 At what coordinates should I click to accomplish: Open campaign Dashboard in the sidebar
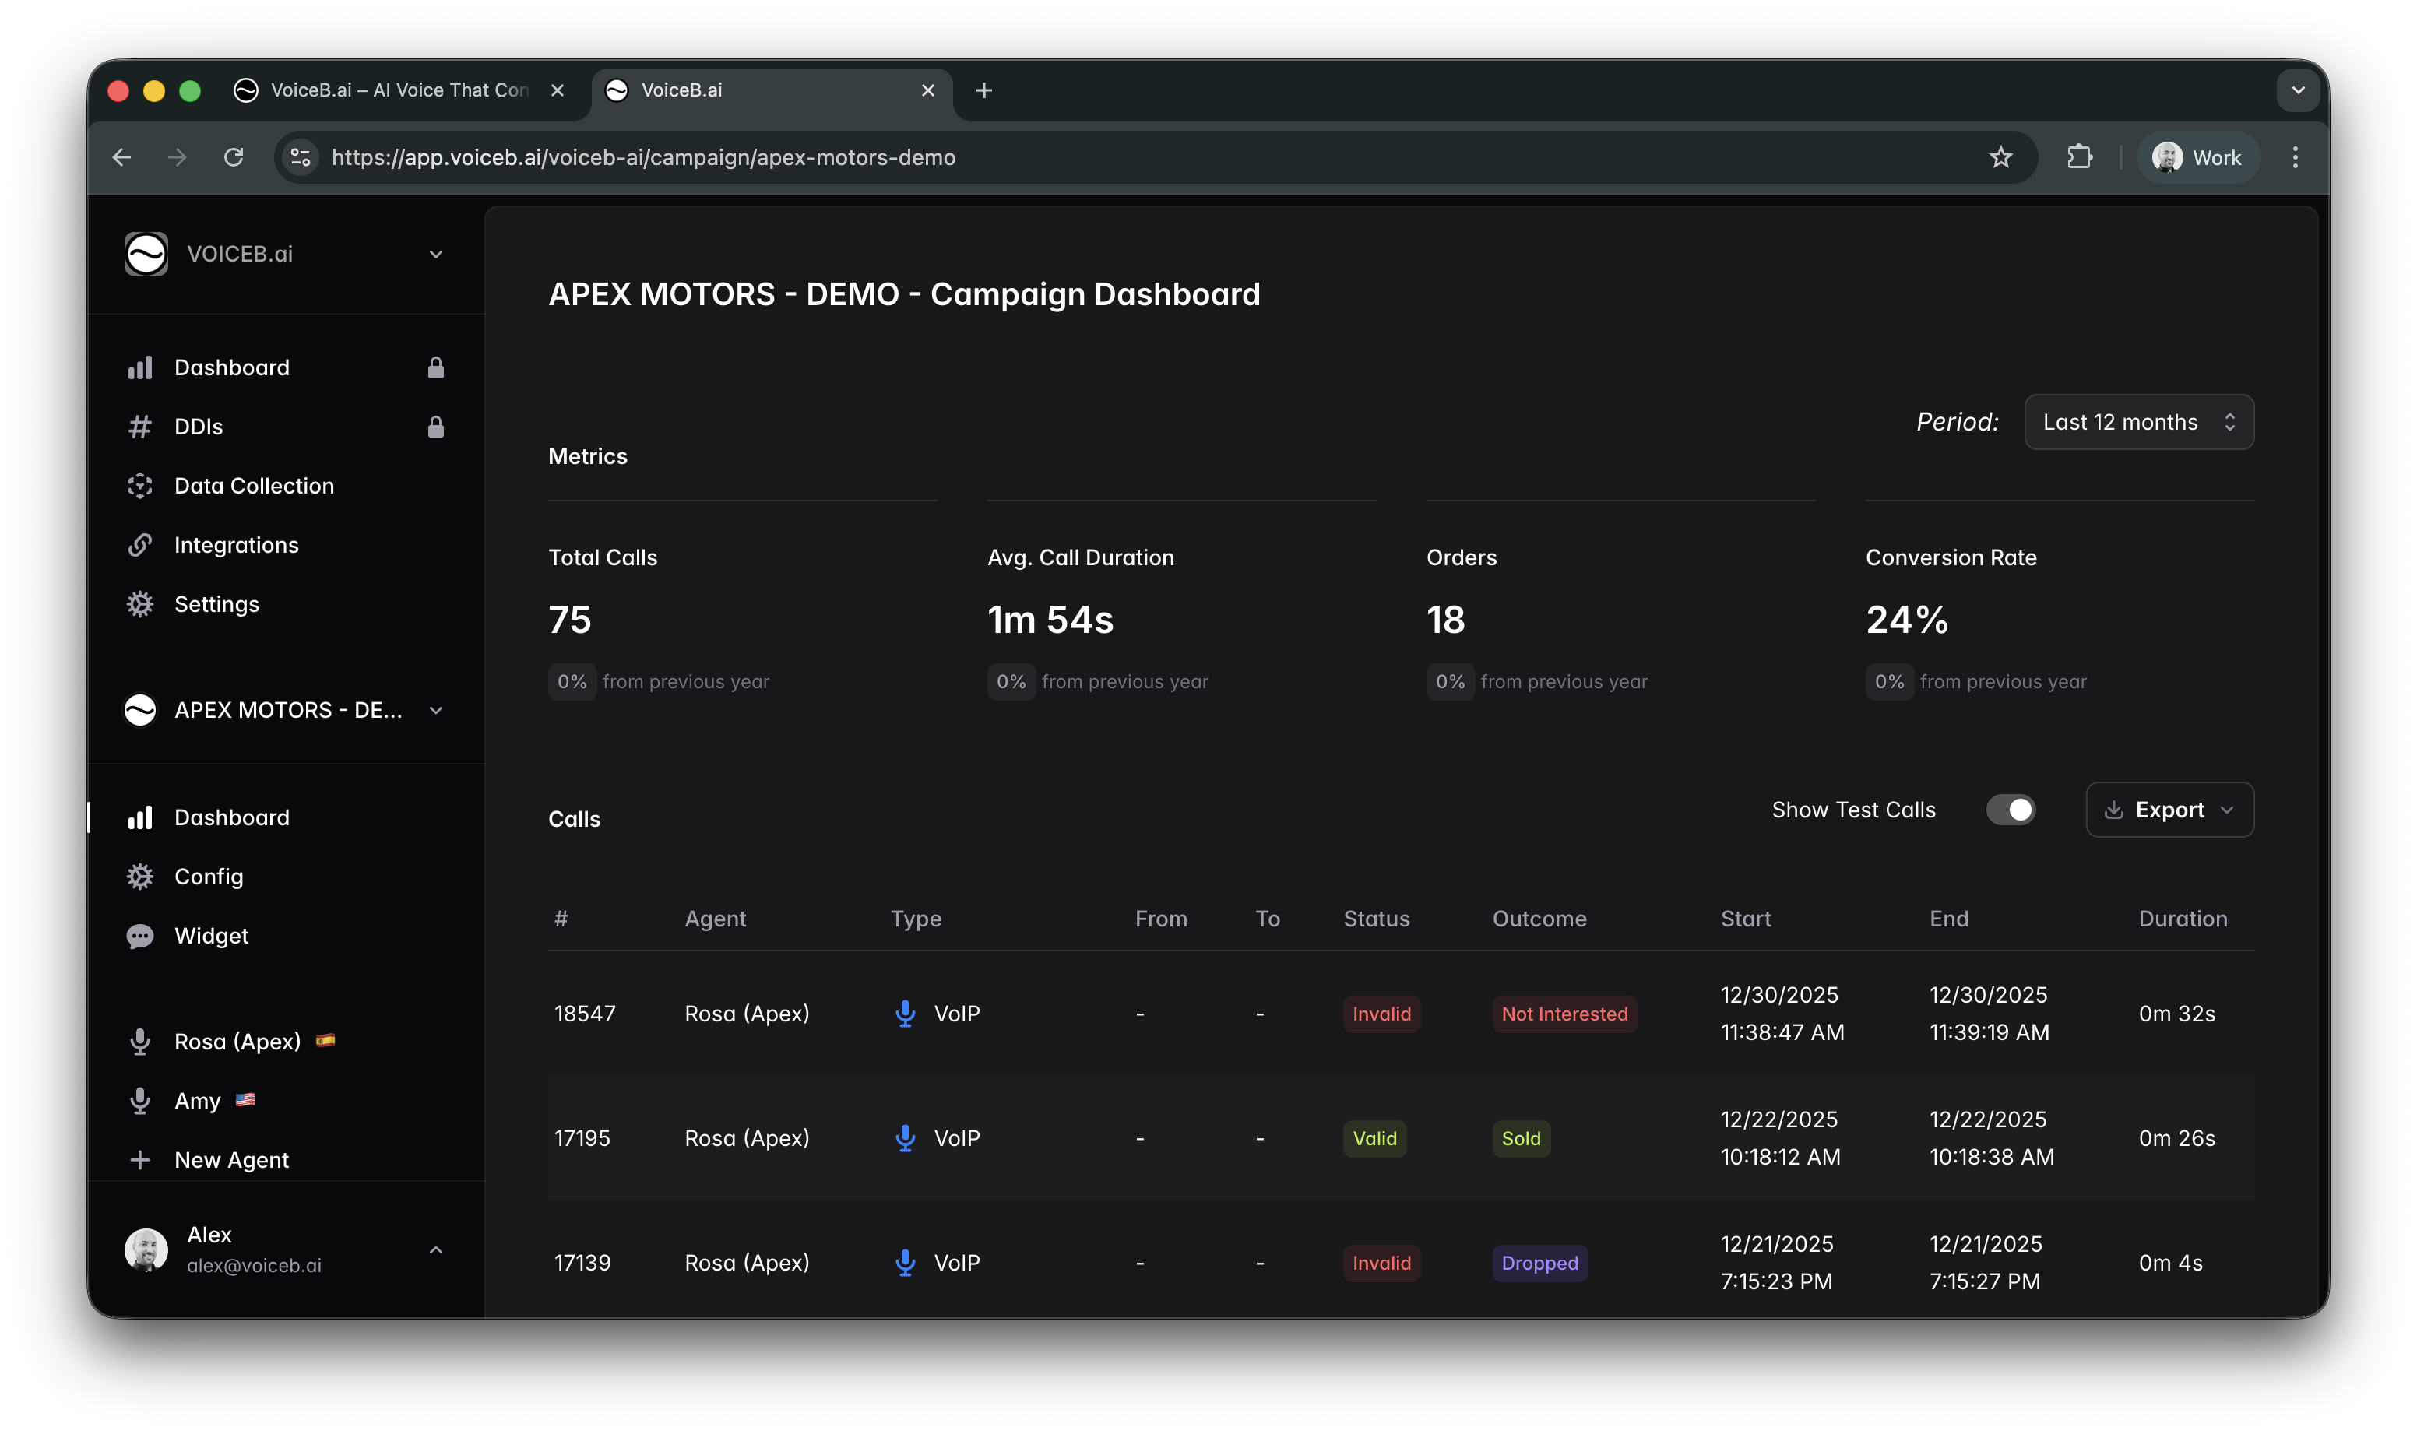[232, 817]
